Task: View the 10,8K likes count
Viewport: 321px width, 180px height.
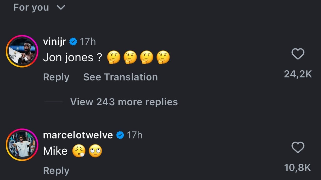Action: pyautogui.click(x=298, y=167)
